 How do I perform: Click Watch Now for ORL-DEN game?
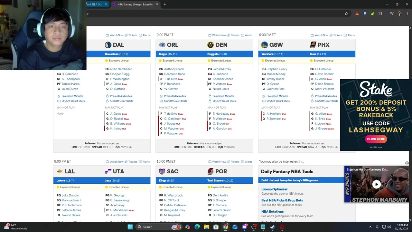[x=217, y=35]
